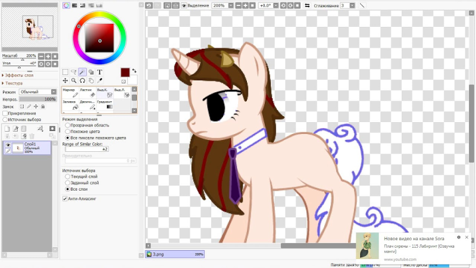Screen dimensions: 476x268
Task: Select the rectangular selection tool
Action: tap(65, 72)
